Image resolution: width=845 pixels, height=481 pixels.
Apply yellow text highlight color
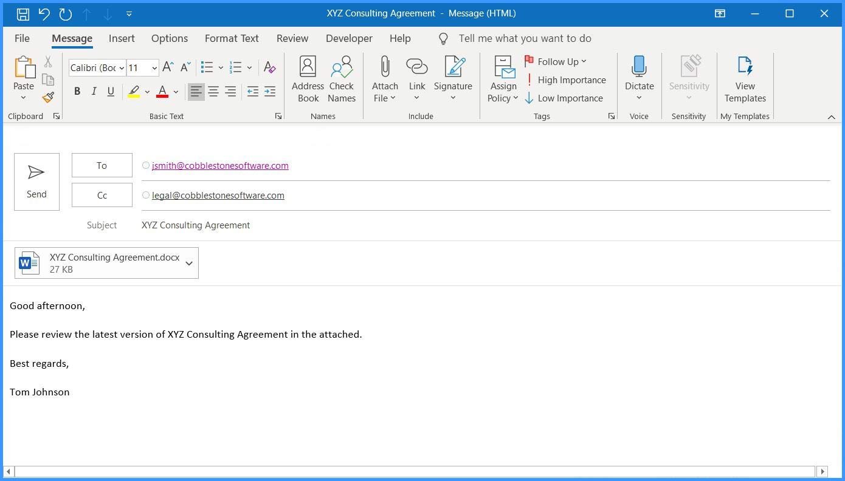[134, 91]
